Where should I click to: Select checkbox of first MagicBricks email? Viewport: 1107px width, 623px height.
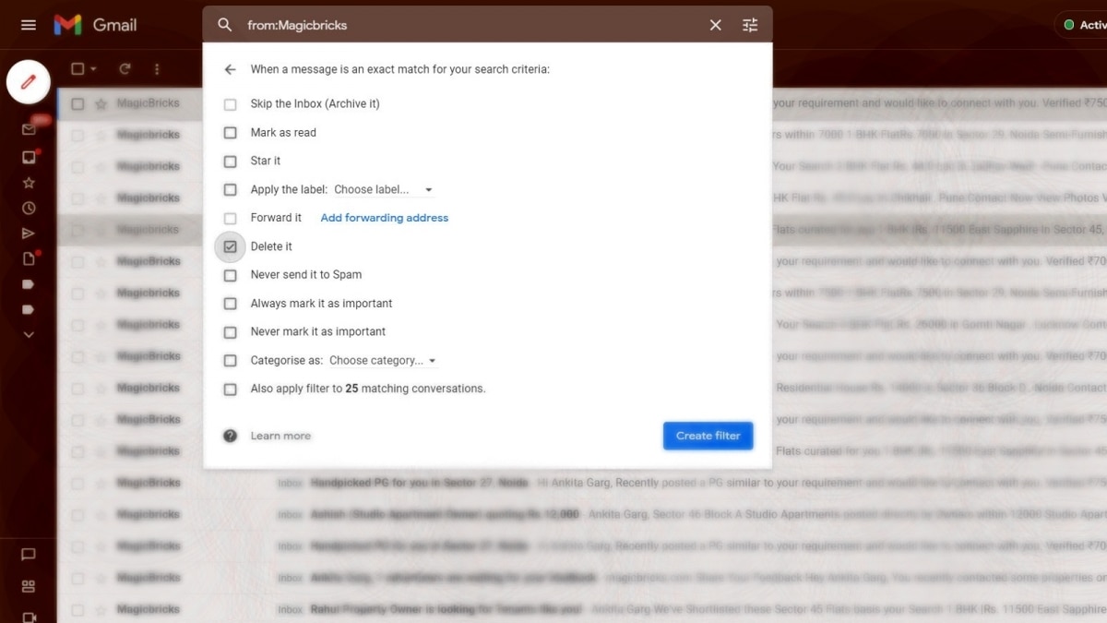click(x=77, y=103)
